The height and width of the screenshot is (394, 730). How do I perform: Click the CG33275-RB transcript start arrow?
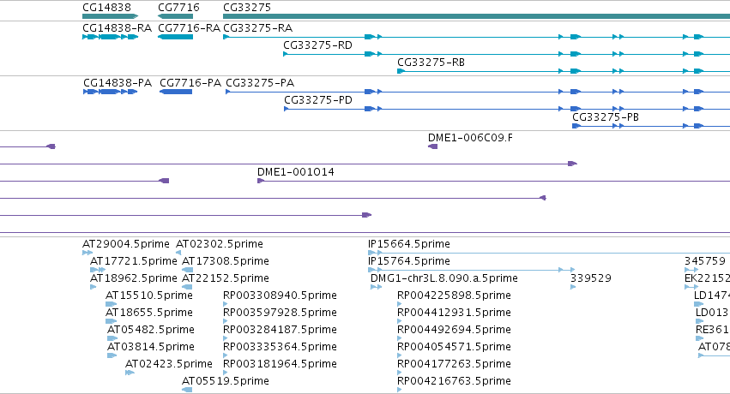[x=401, y=71]
